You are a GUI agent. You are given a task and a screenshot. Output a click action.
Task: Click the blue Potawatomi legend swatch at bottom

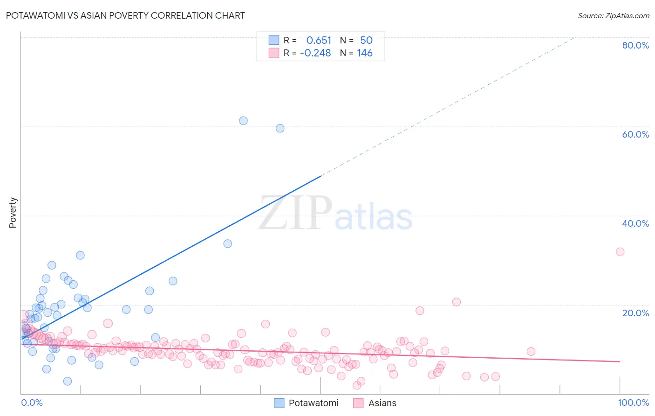279,403
